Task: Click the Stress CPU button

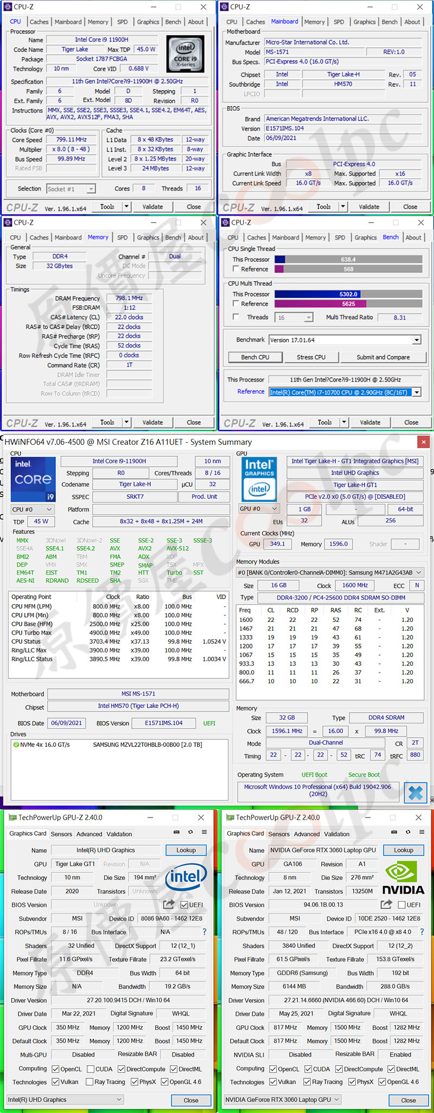Action: click(311, 357)
